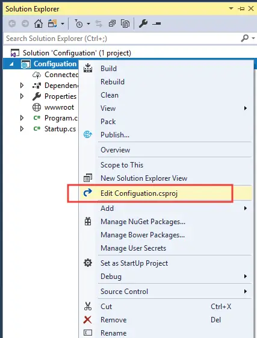Open the search options dropdown arrow
The width and height of the screenshot is (257, 338).
(x=253, y=39)
